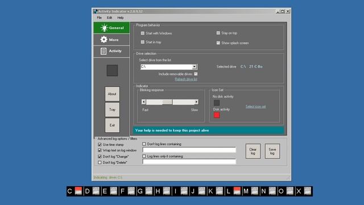This screenshot has height=205, width=364.
Task: Open the Activity tab
Action: pos(111,51)
